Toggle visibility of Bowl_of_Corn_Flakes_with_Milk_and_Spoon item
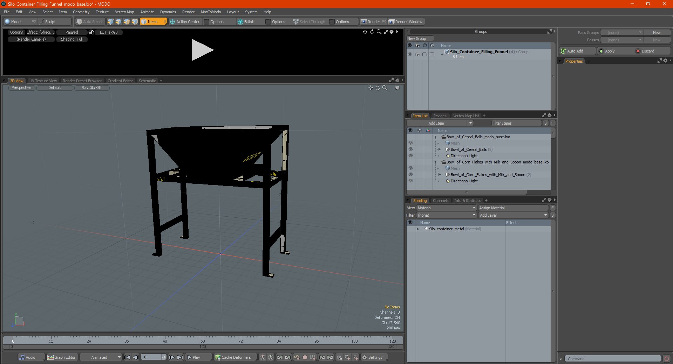This screenshot has height=364, width=673. tap(410, 175)
